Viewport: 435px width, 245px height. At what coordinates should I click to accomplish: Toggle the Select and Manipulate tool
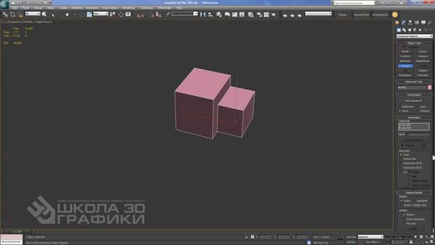(x=121, y=14)
